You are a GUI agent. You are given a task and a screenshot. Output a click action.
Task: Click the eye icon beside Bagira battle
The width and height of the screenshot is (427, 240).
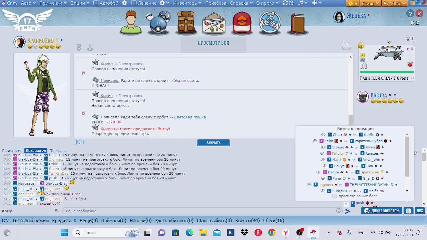[x=318, y=172]
